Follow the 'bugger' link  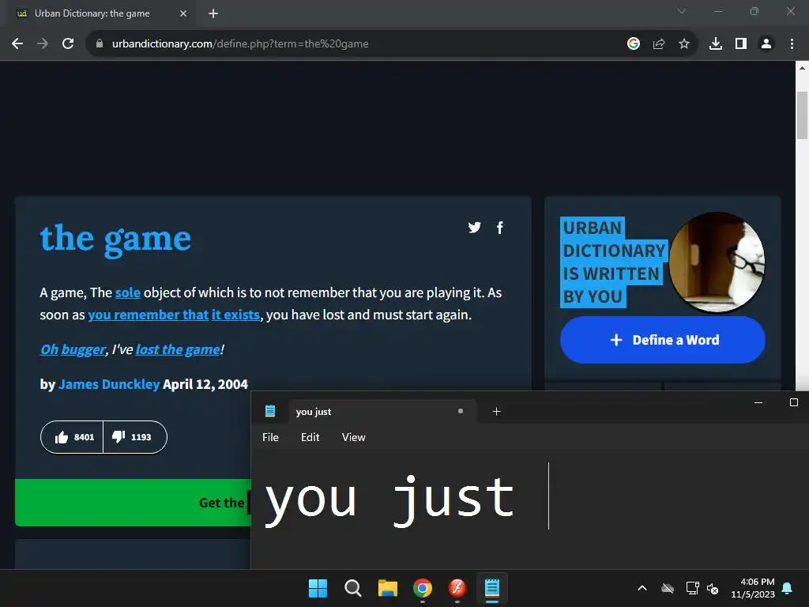point(83,349)
